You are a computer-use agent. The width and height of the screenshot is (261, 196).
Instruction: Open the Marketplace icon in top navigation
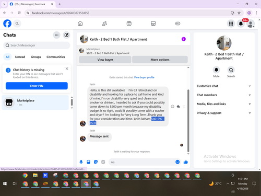(153, 24)
